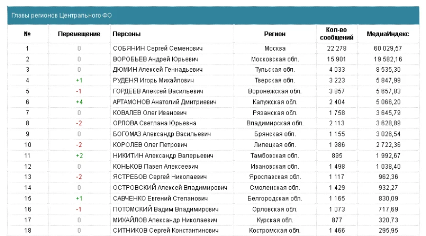
Task: Click media index value 60 029,57
Action: [x=388, y=49]
